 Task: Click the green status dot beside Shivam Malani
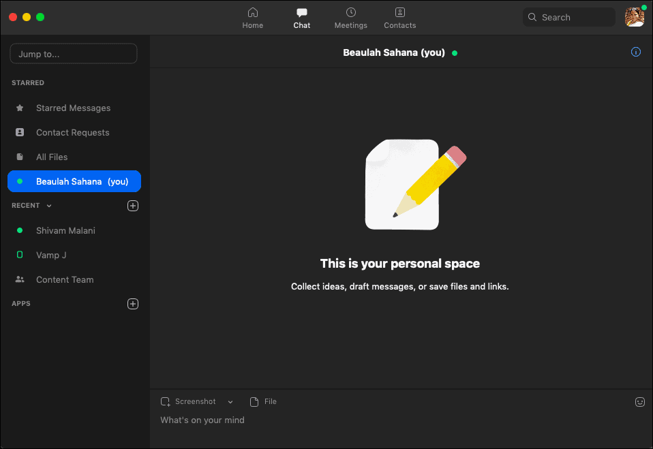pos(20,230)
